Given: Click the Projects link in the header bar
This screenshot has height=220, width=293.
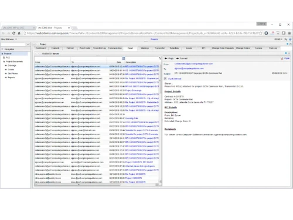Looking at the screenshot, I should 154,39.
